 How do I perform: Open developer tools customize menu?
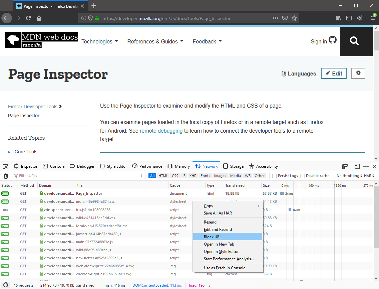click(366, 166)
